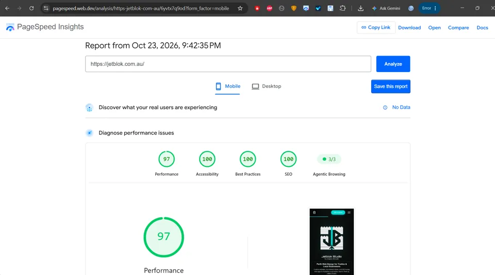
Task: Click the Open link in header
Action: 434,28
